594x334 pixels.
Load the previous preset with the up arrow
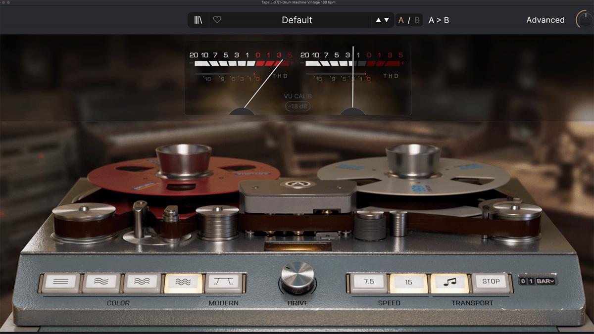pyautogui.click(x=379, y=20)
